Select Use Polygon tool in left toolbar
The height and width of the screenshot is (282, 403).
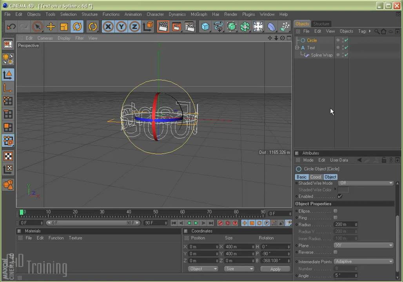(x=8, y=127)
